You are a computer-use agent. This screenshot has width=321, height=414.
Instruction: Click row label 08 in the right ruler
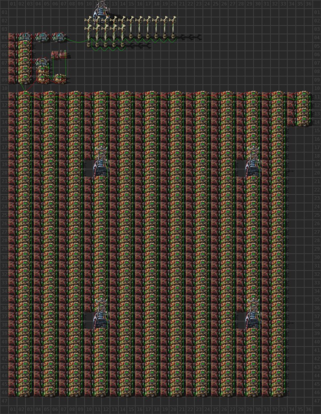pyautogui.click(x=317, y=71)
